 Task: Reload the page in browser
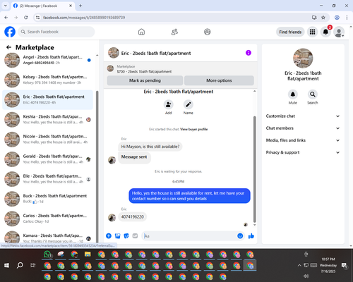26,18
